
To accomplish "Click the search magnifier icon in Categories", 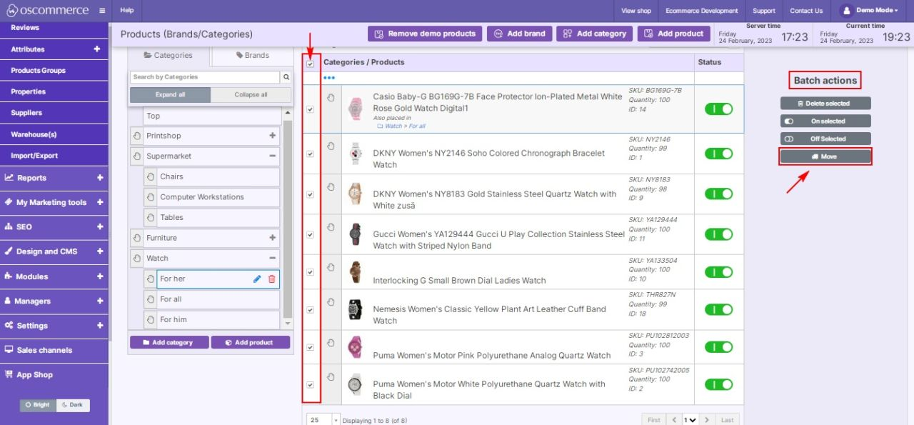I will pyautogui.click(x=286, y=77).
